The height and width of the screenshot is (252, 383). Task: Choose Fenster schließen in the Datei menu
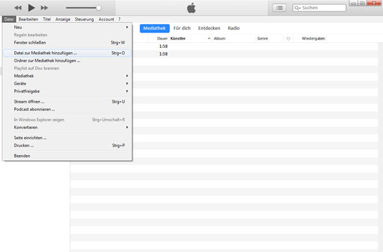click(x=67, y=43)
